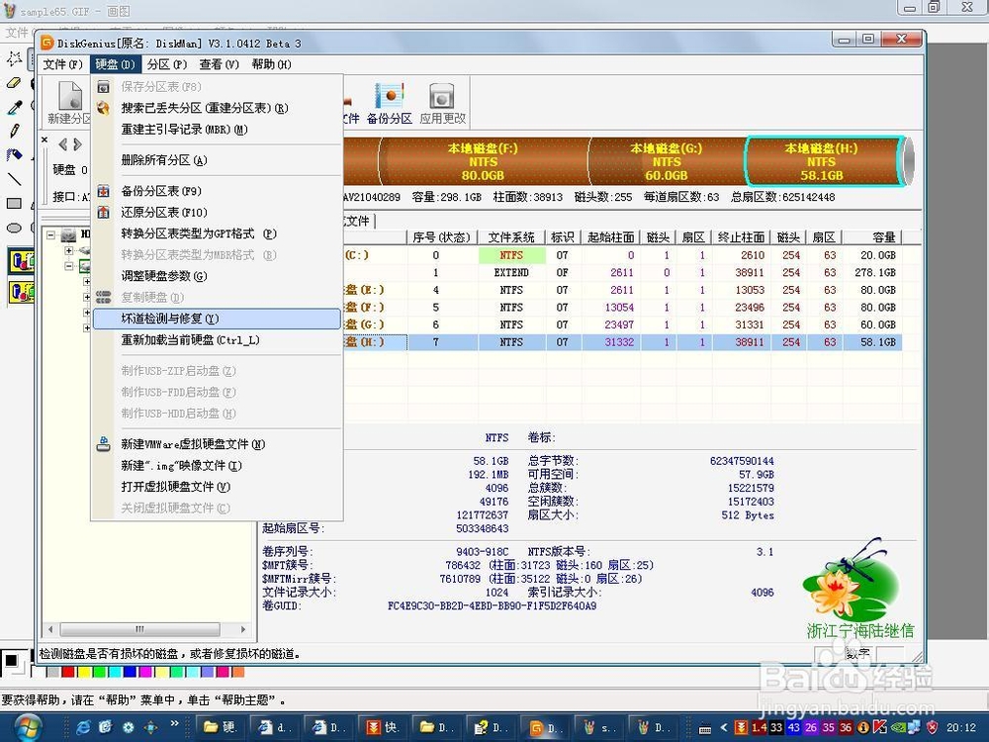The width and height of the screenshot is (989, 742).
Task: Close the open 硬盘(D) menu
Action: click(x=115, y=64)
